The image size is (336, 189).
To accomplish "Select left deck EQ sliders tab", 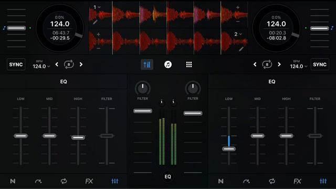I will (x=115, y=181).
